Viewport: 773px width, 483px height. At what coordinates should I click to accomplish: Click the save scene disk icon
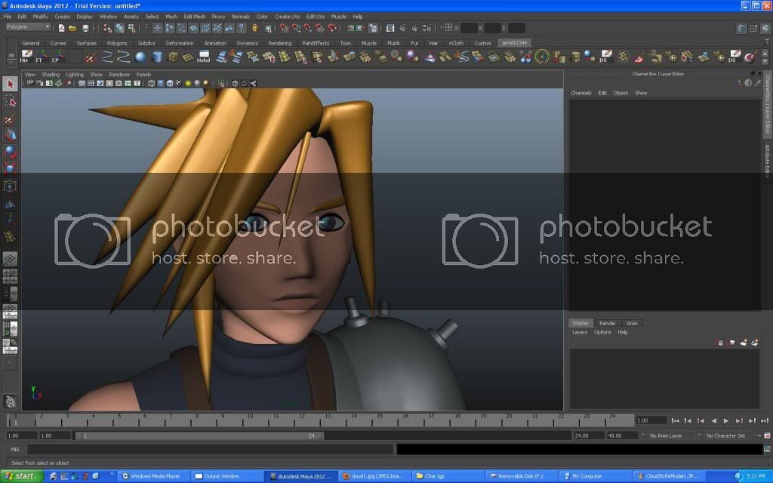86,28
